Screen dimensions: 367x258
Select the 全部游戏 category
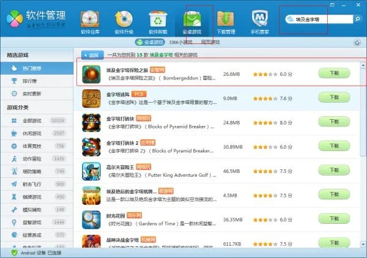[37, 120]
